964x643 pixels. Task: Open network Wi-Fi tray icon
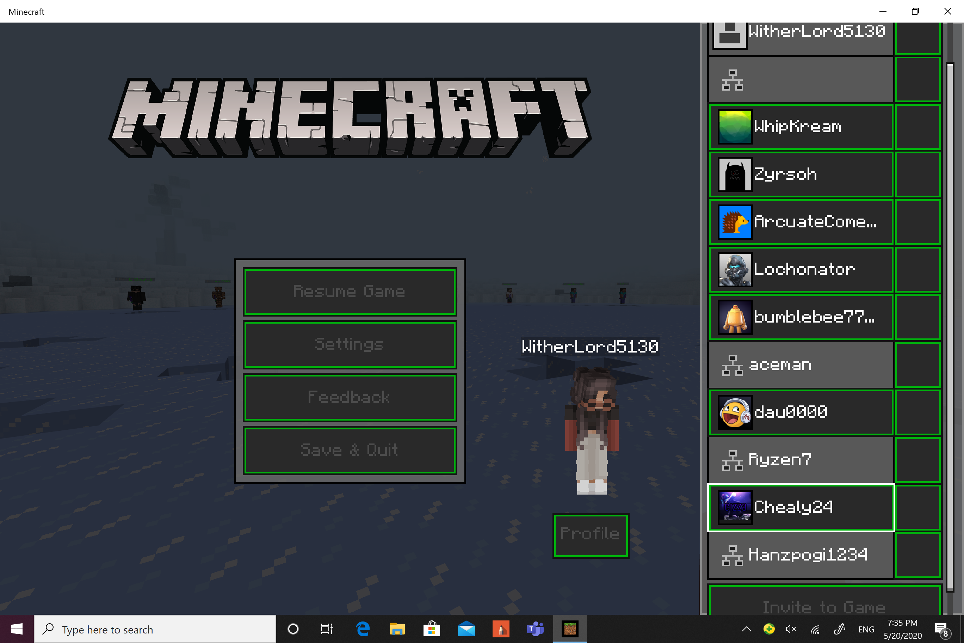coord(815,629)
